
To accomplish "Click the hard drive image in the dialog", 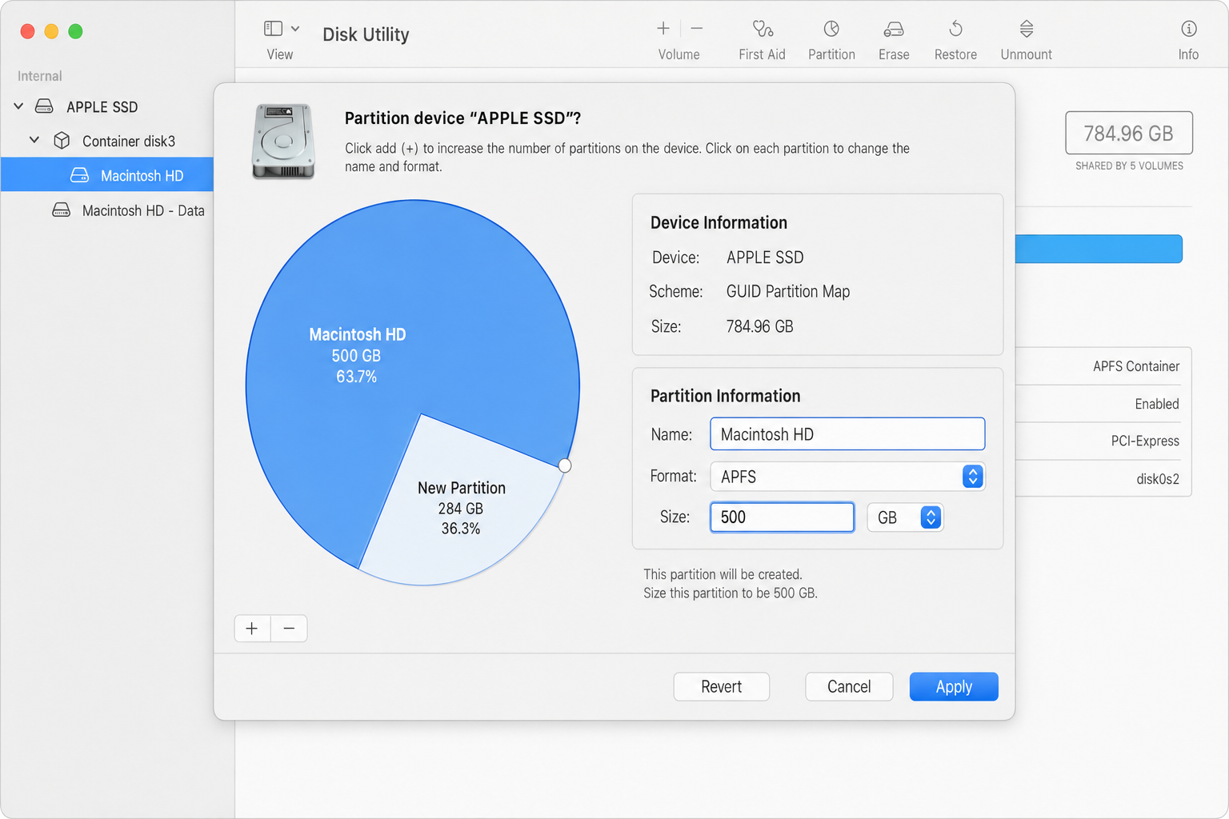I will pos(283,141).
